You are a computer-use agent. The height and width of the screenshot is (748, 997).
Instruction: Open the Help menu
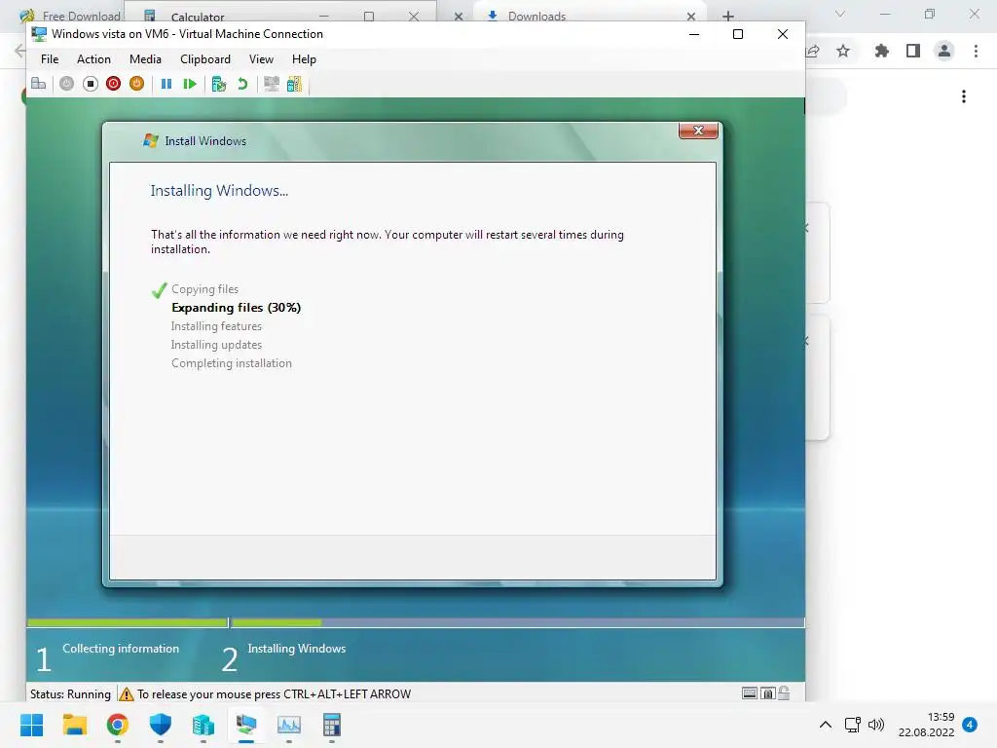[x=304, y=59]
